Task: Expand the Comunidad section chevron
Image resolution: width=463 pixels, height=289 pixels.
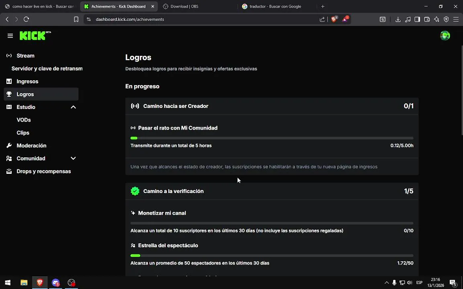Action: (x=73, y=159)
